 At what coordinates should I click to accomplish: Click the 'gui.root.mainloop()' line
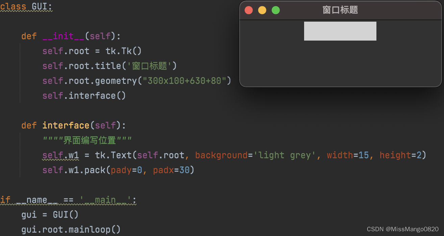click(71, 230)
